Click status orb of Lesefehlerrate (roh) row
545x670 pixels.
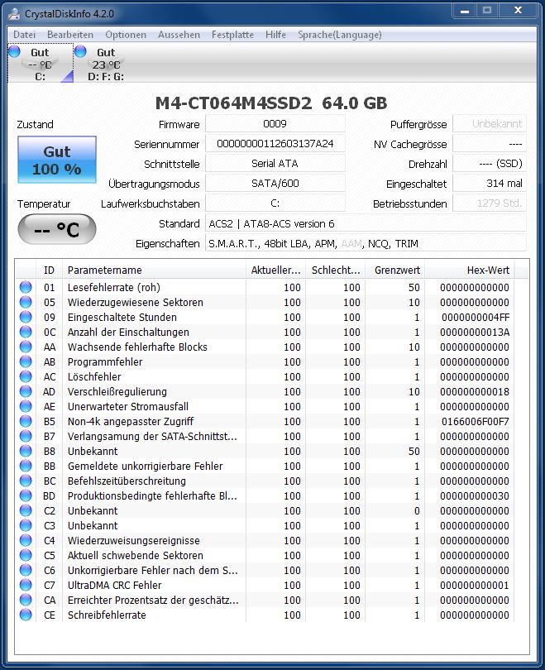click(x=26, y=287)
